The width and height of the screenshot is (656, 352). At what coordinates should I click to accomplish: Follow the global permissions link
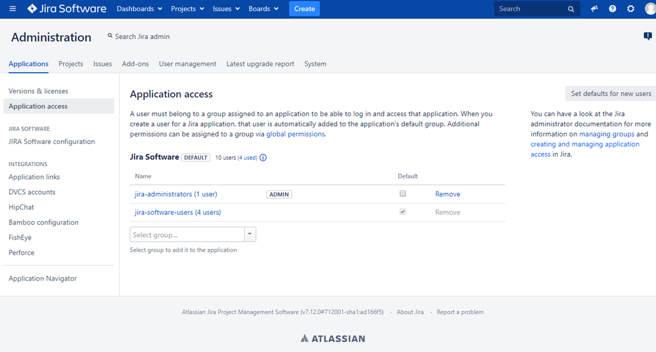[295, 134]
